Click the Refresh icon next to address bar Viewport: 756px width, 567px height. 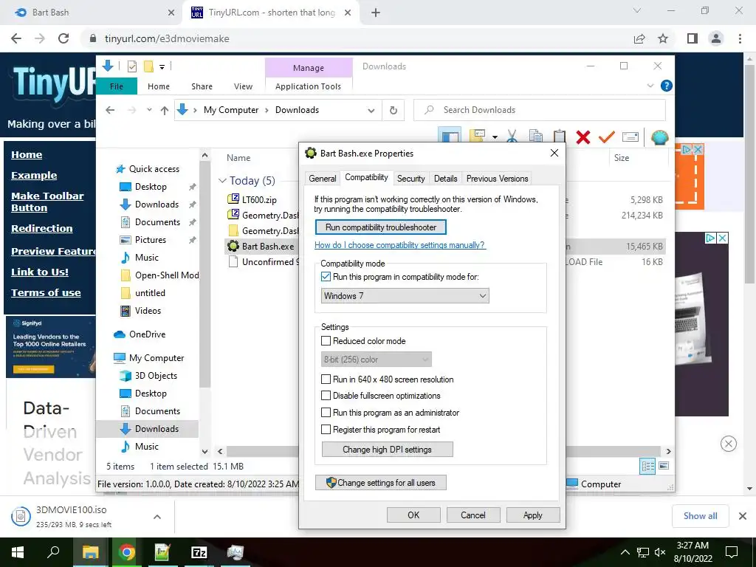[394, 111]
